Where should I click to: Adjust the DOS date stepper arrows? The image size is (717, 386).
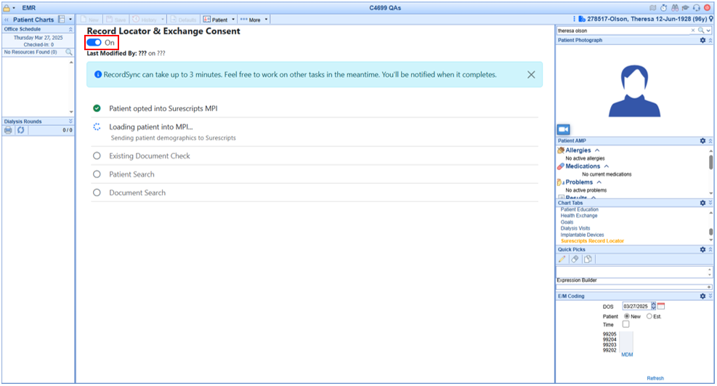point(654,306)
